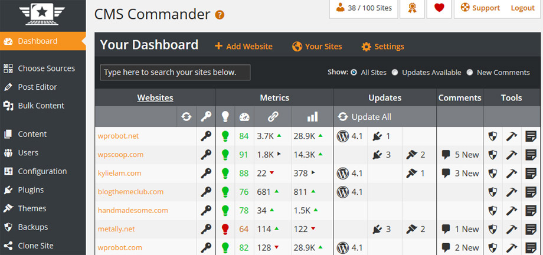The image size is (543, 255).
Task: Click the plugin updates 3 for wpscoop.com
Action: [x=381, y=155]
